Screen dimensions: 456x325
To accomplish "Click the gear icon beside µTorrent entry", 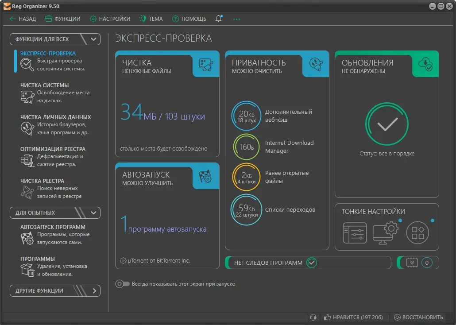I will click(124, 261).
